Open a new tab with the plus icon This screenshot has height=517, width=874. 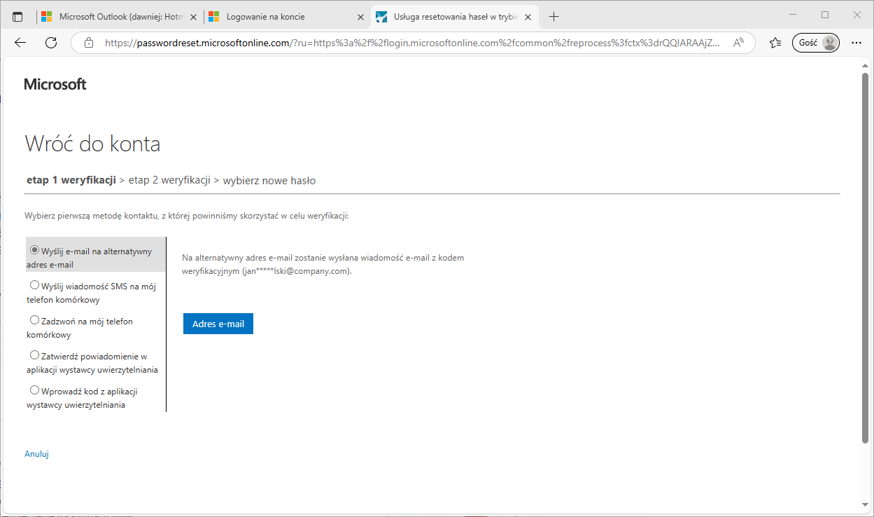[554, 16]
